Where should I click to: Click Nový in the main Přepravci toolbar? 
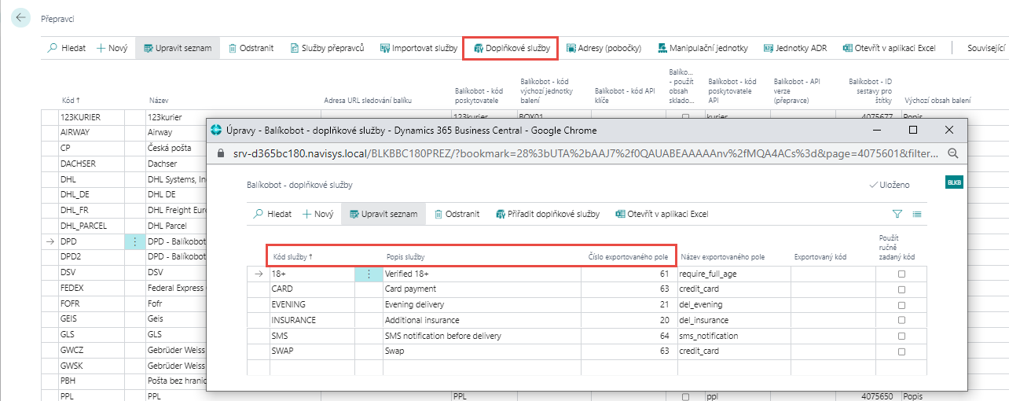[x=112, y=48]
